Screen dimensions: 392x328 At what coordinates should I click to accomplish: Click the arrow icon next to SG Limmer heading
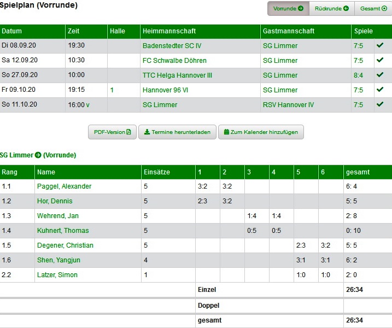(38, 155)
